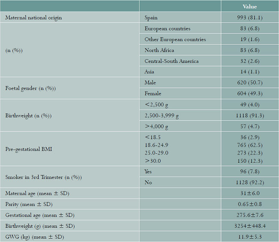The image size is (279, 242).
Task: Click the smoker value 96 (7.8)
Action: (249, 171)
